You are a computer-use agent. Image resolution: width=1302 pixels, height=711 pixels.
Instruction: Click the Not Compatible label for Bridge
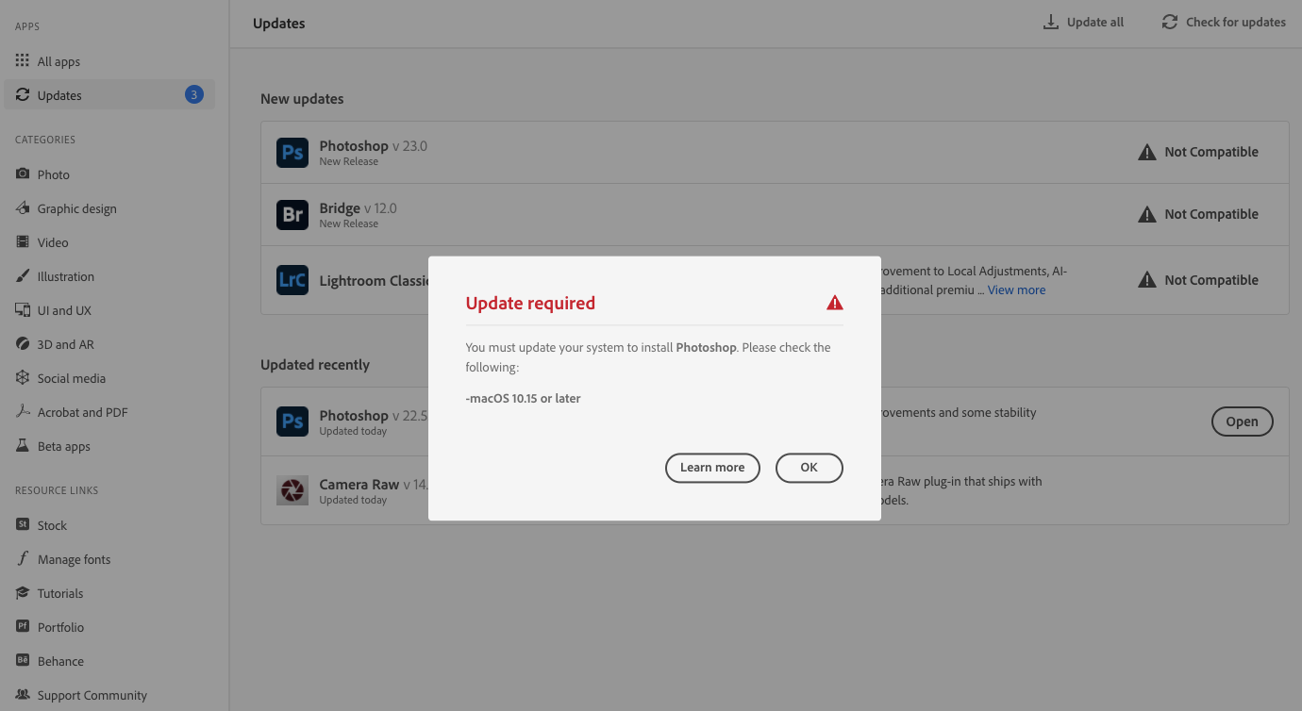(x=1211, y=214)
